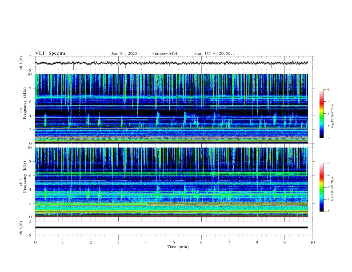Click the ch.2 color bar unit label
The image size is (352, 272).
click(333, 189)
